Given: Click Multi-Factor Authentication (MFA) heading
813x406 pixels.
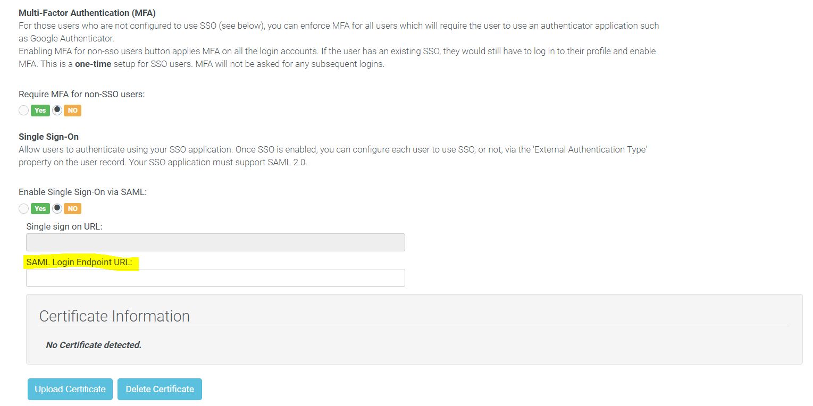Looking at the screenshot, I should pyautogui.click(x=87, y=12).
